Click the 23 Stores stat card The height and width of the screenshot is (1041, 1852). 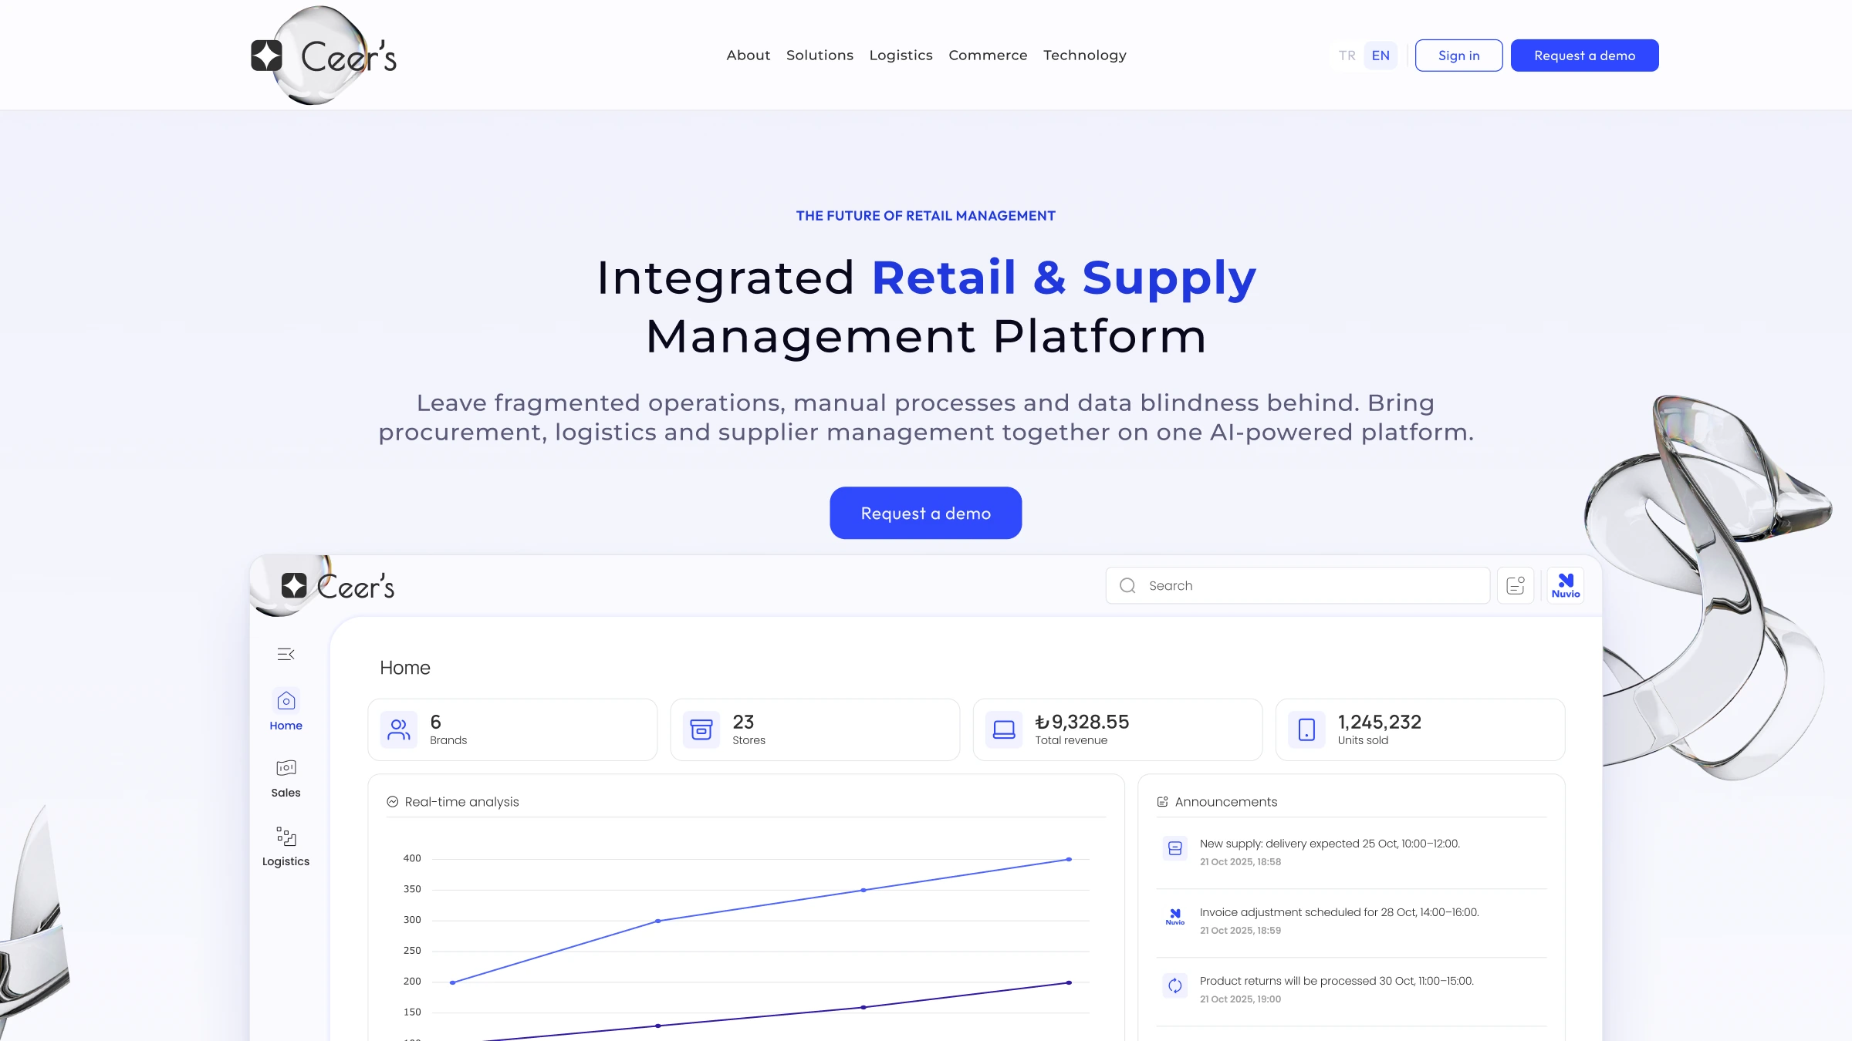coord(815,729)
